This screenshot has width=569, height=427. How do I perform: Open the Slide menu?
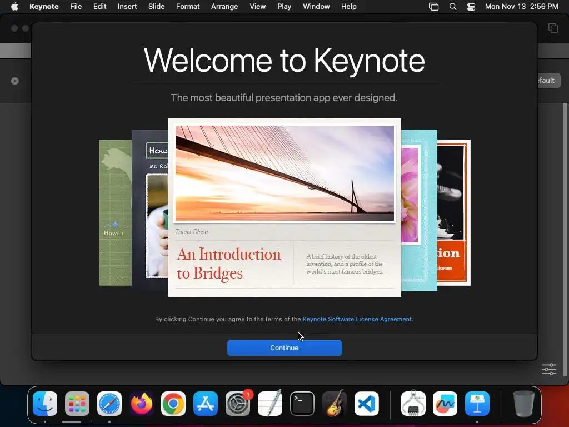tap(156, 7)
